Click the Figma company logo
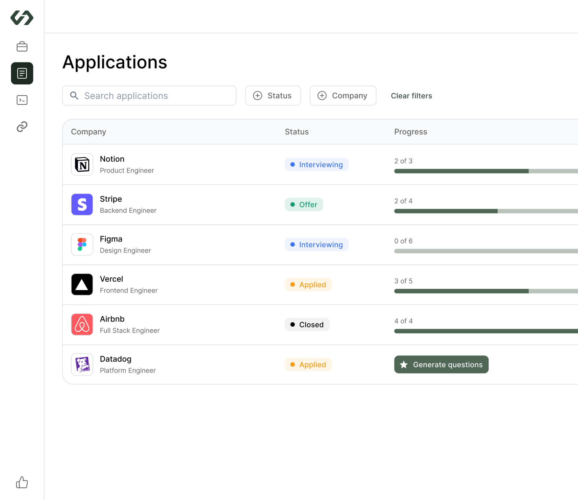The image size is (578, 500). (82, 244)
